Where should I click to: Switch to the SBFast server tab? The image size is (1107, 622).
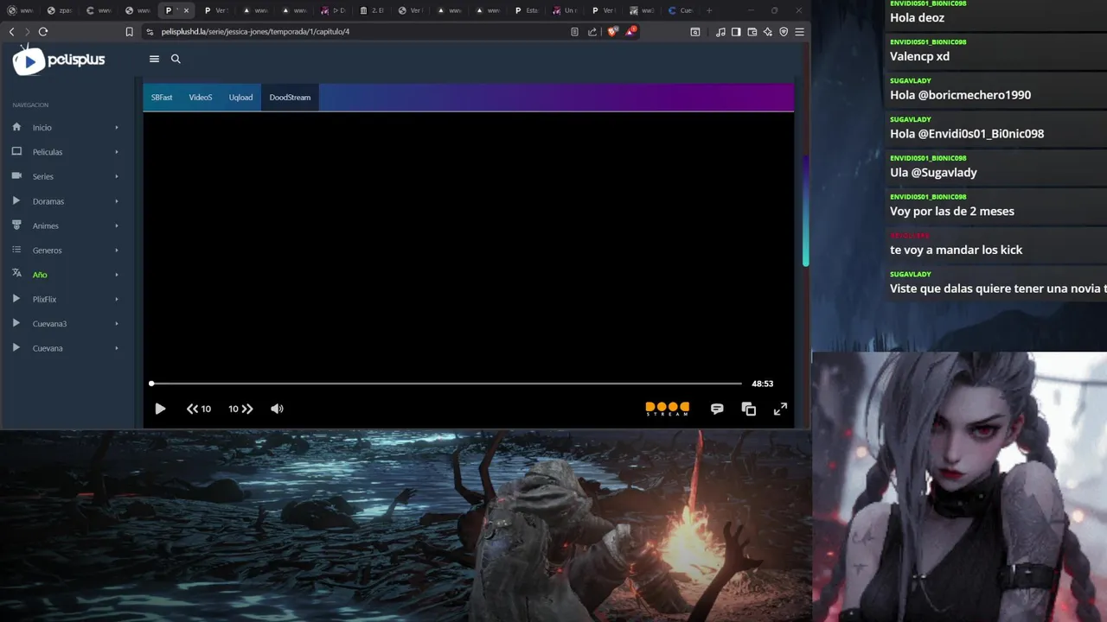coord(162,98)
